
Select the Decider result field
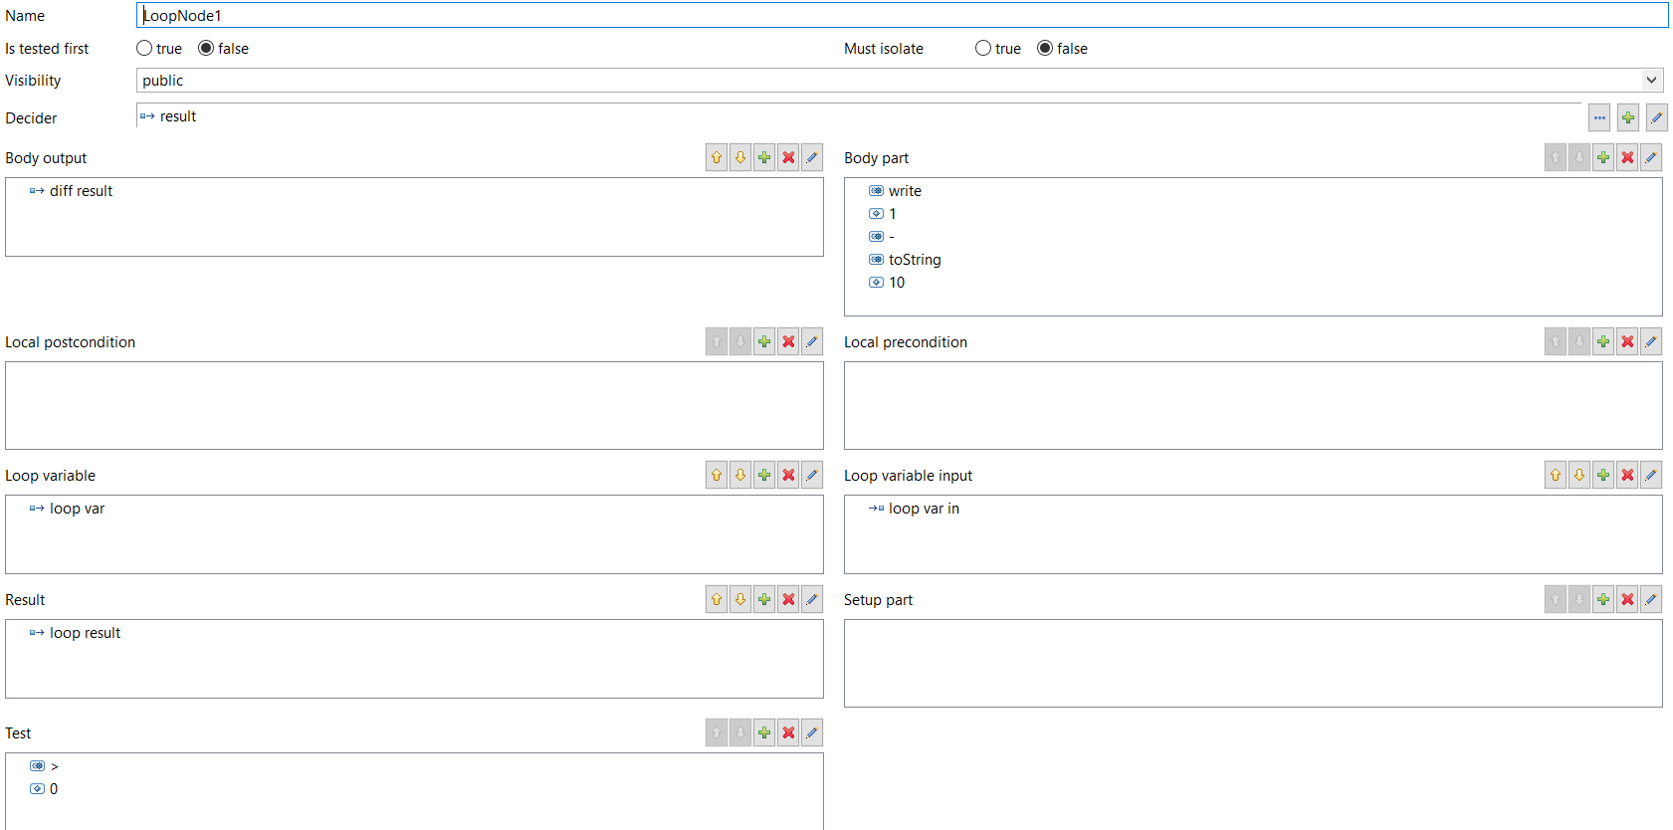click(x=858, y=116)
